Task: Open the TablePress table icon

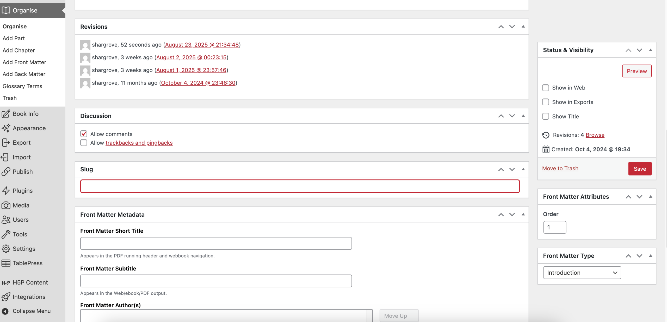Action: (6, 263)
